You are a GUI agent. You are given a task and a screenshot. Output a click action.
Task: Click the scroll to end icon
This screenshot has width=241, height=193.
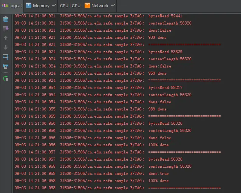pyautogui.click(x=6, y=29)
